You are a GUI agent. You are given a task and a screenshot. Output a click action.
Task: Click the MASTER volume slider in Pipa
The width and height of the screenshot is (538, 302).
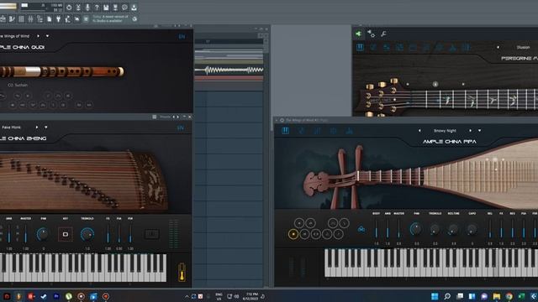(x=398, y=229)
